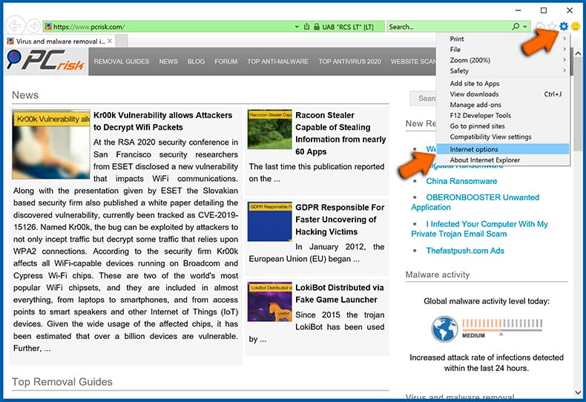The width and height of the screenshot is (586, 402).
Task: Open the China Ransomware link
Action: point(461,181)
